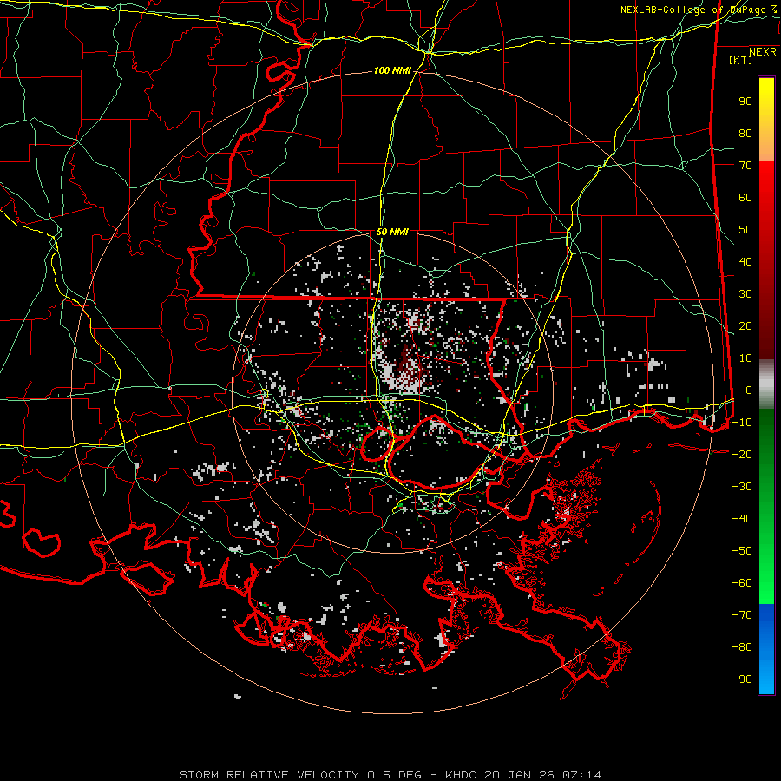Image resolution: width=781 pixels, height=781 pixels.
Task: Click the -40 scale label
Action: click(x=742, y=519)
